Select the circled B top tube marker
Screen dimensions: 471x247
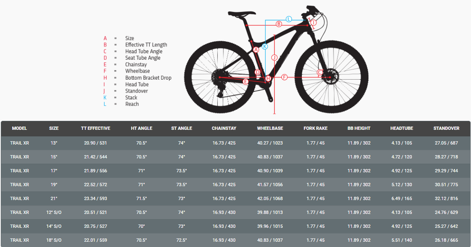pyautogui.click(x=279, y=24)
